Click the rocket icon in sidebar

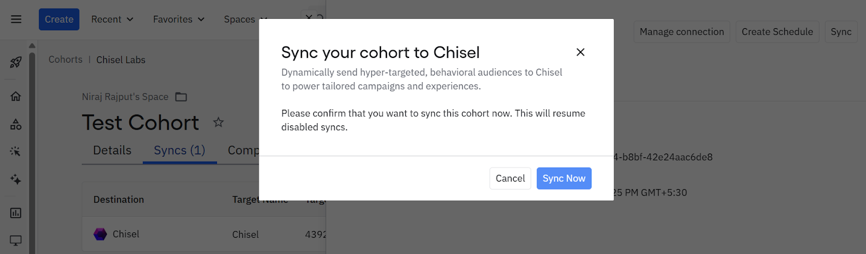[x=16, y=62]
